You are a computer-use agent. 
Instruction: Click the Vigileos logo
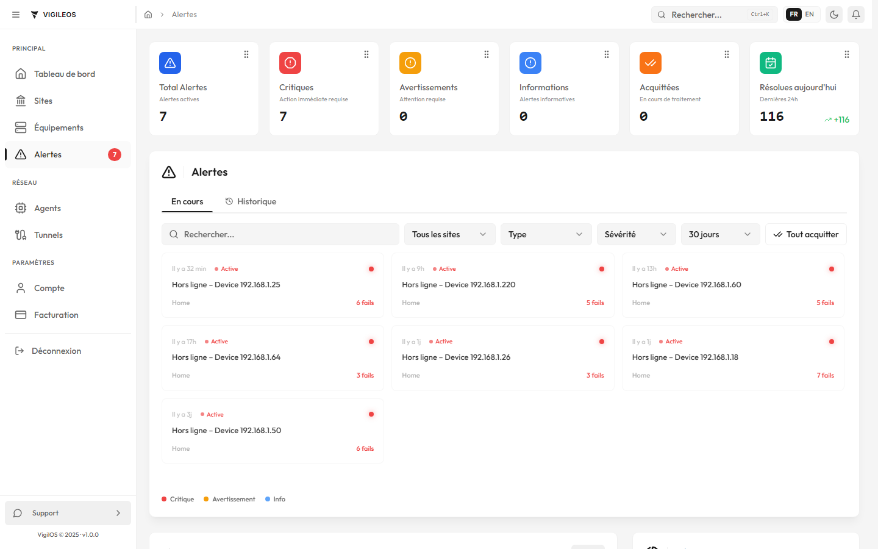point(53,15)
